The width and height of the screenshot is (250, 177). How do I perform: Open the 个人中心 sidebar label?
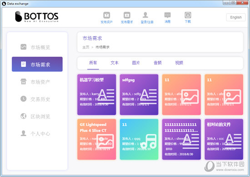click(x=40, y=134)
